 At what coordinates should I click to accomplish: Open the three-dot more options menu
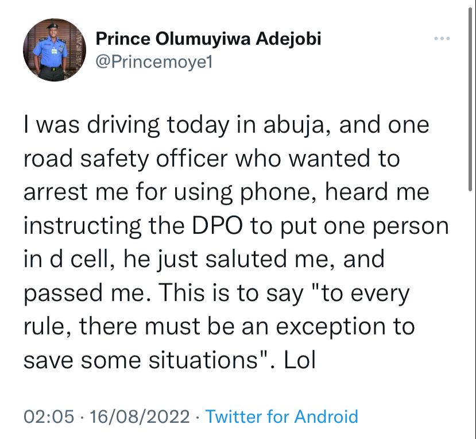tap(442, 39)
